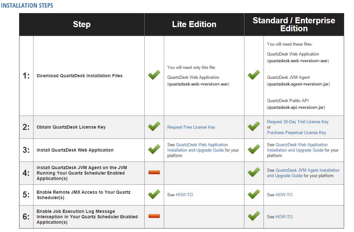Click Lite Edition checkmark for License Key step
Image resolution: width=354 pixels, height=232 pixels.
pyautogui.click(x=154, y=126)
